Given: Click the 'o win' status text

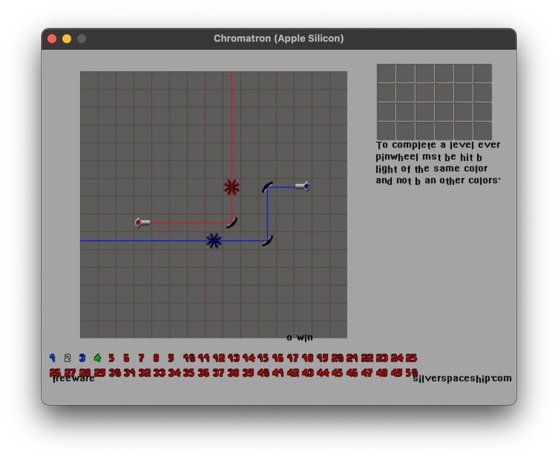Looking at the screenshot, I should pyautogui.click(x=299, y=337).
